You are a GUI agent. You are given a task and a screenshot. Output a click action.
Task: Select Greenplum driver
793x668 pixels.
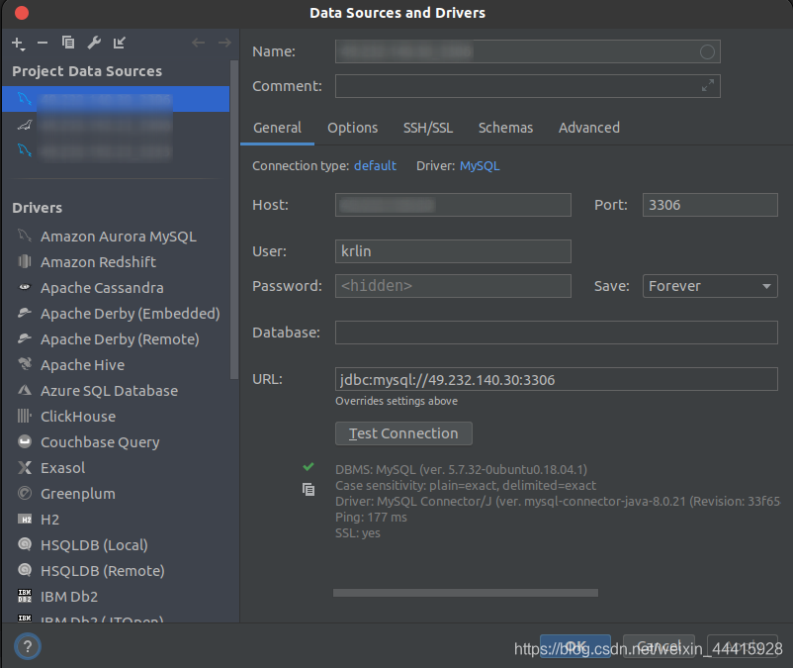click(x=78, y=494)
